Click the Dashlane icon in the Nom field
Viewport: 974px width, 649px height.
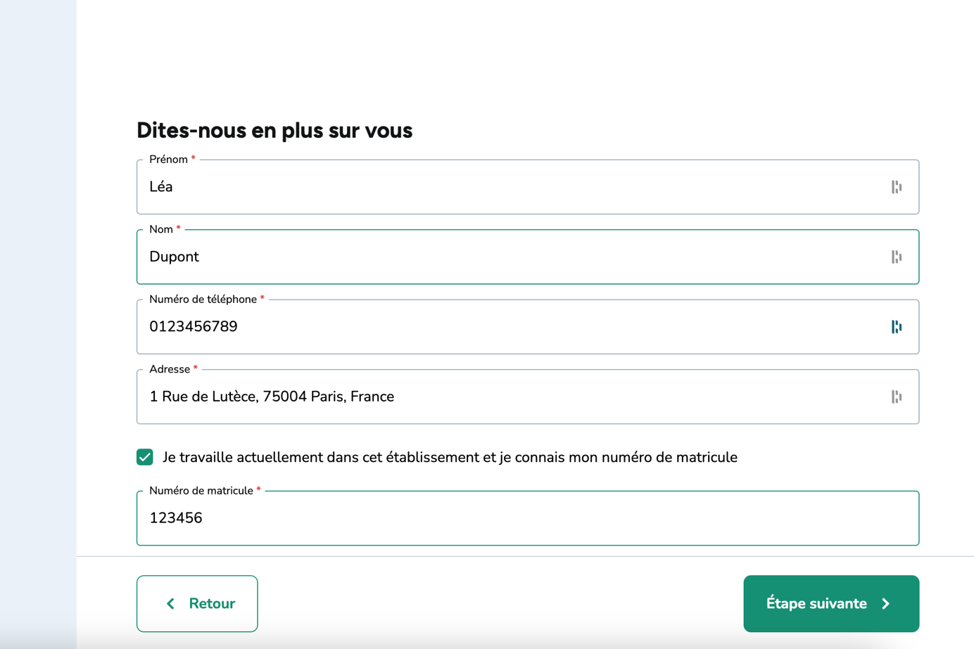point(895,257)
